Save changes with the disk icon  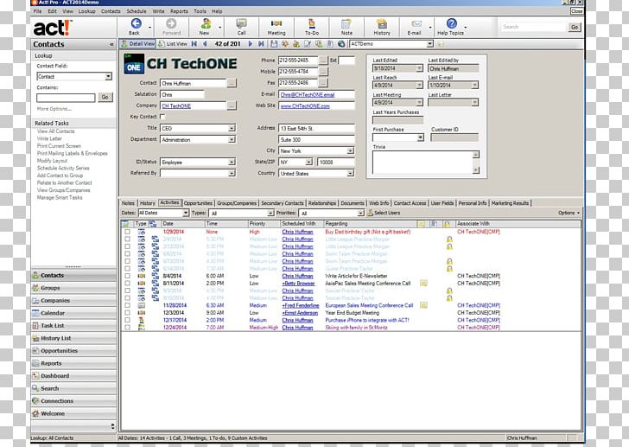[274, 44]
